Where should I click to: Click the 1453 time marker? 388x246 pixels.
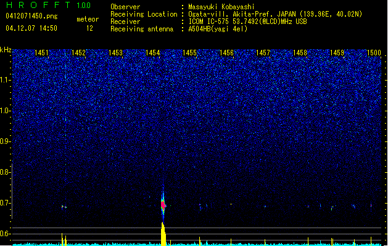point(115,53)
